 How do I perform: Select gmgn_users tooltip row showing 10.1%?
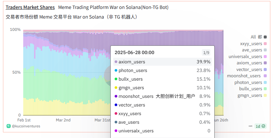point(162,88)
